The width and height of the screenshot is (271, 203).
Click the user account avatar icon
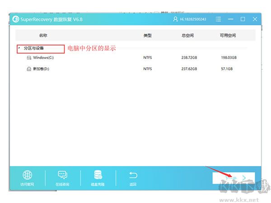point(176,19)
